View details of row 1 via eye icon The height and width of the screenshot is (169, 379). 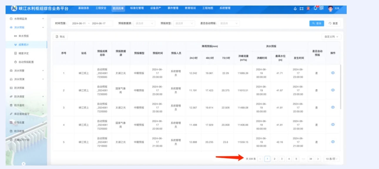(333, 73)
